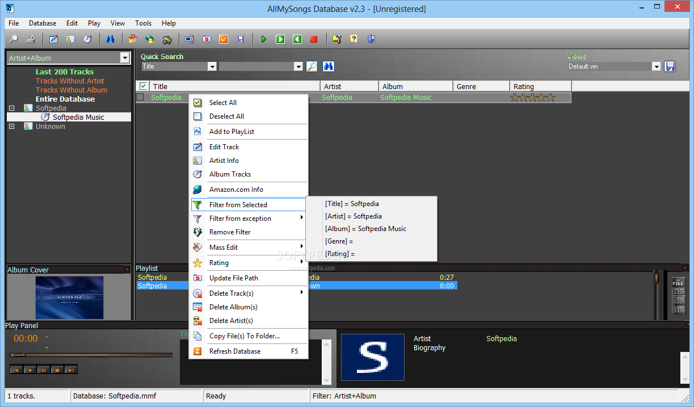The width and height of the screenshot is (694, 407).
Task: Select [Album] = Softpedia Music filter option
Action: tap(371, 229)
